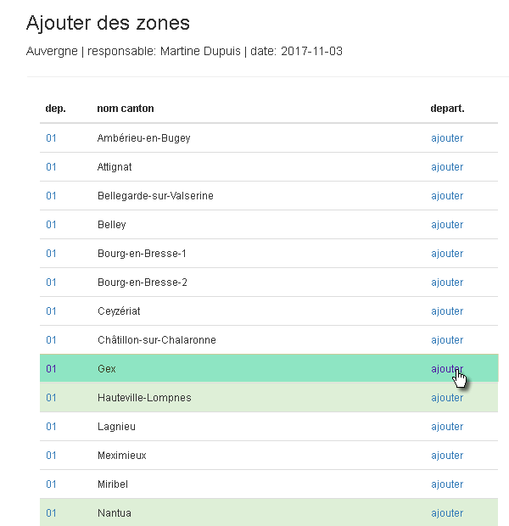Add the Lagnieu canton
The image size is (509, 526).
(447, 427)
